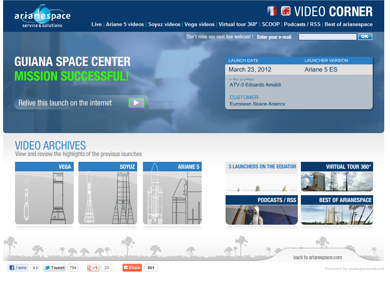
Task: Open the ARIANE 5 video archive thumbnail
Action: (x=173, y=193)
